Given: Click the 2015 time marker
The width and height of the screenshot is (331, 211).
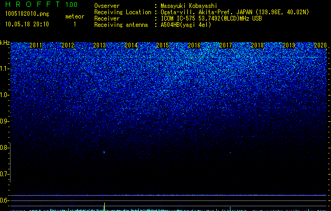Looking at the screenshot, I should 163,45.
